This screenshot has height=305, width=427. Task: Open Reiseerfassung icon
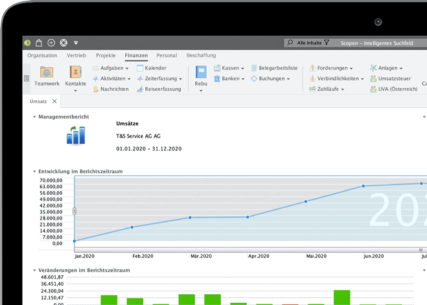(140, 89)
